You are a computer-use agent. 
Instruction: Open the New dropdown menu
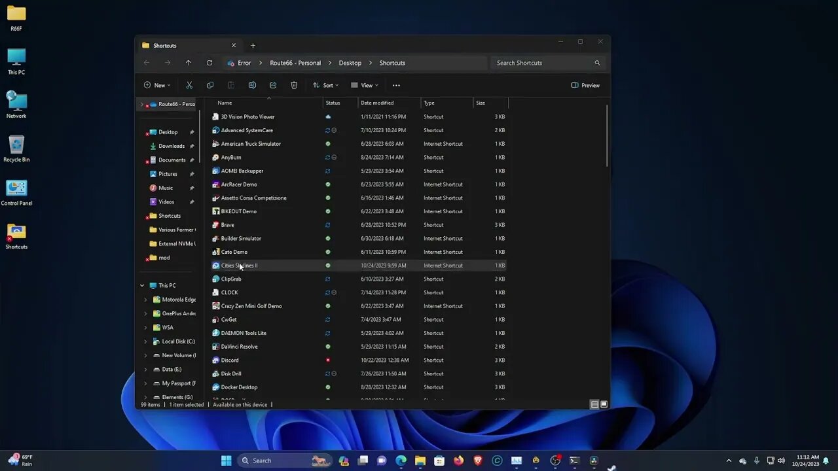[x=157, y=85]
